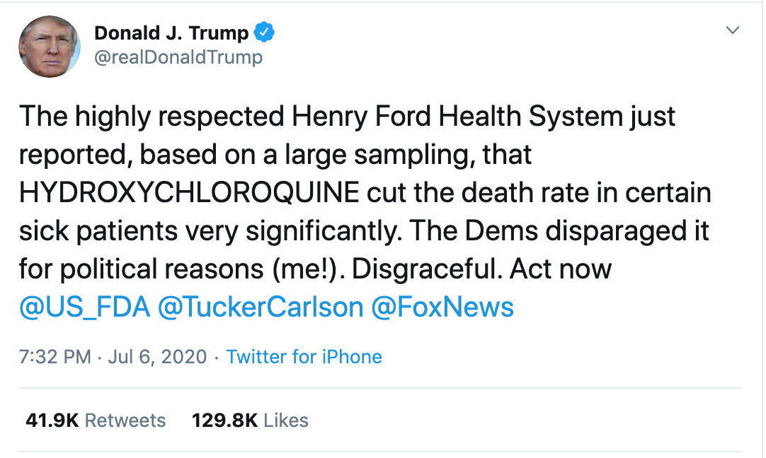Screen dimensions: 766x458
Task: Click the 7:32 PM timestamp
Action: (x=55, y=356)
